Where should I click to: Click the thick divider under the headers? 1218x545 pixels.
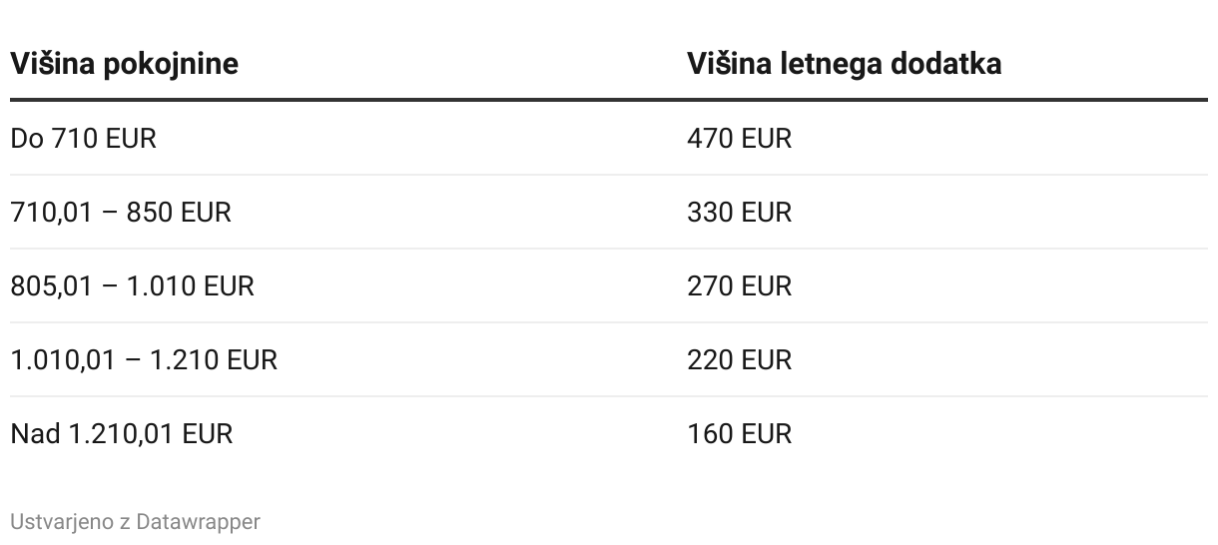[x=609, y=100]
